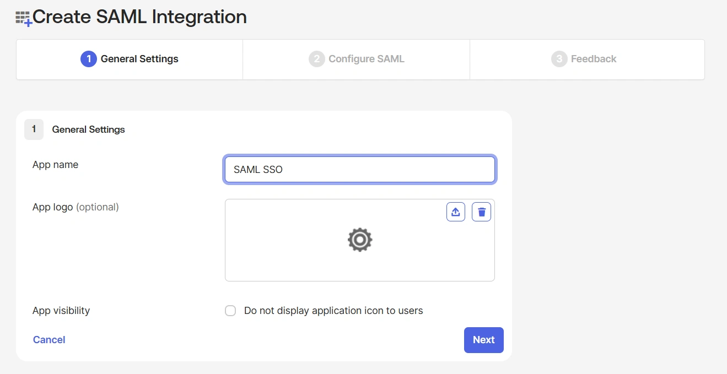Click the Cancel link
Viewport: 727px width, 374px height.
coord(49,339)
